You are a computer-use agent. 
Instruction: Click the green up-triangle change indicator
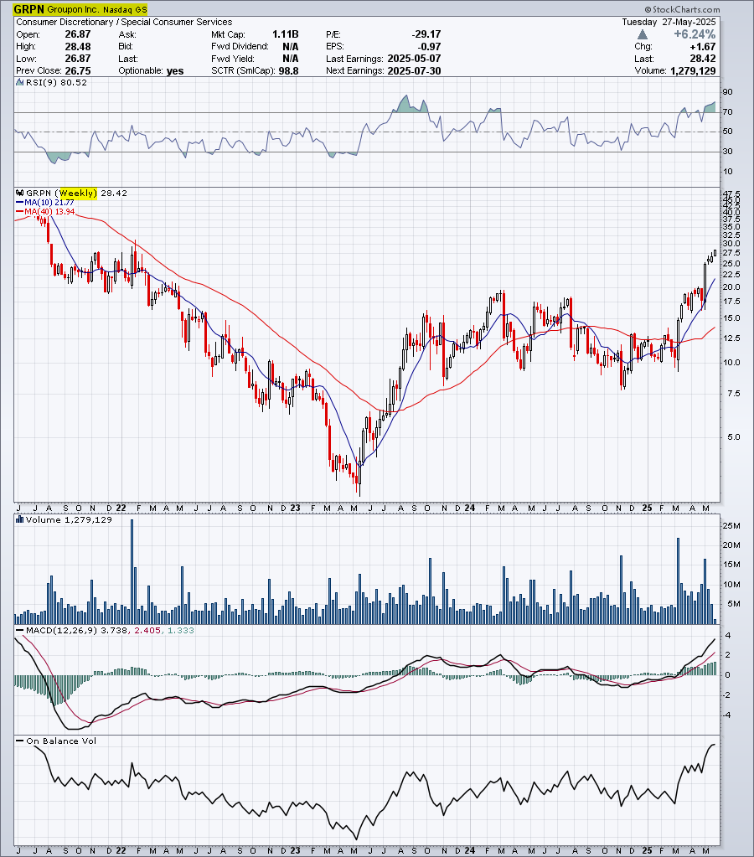(x=643, y=34)
